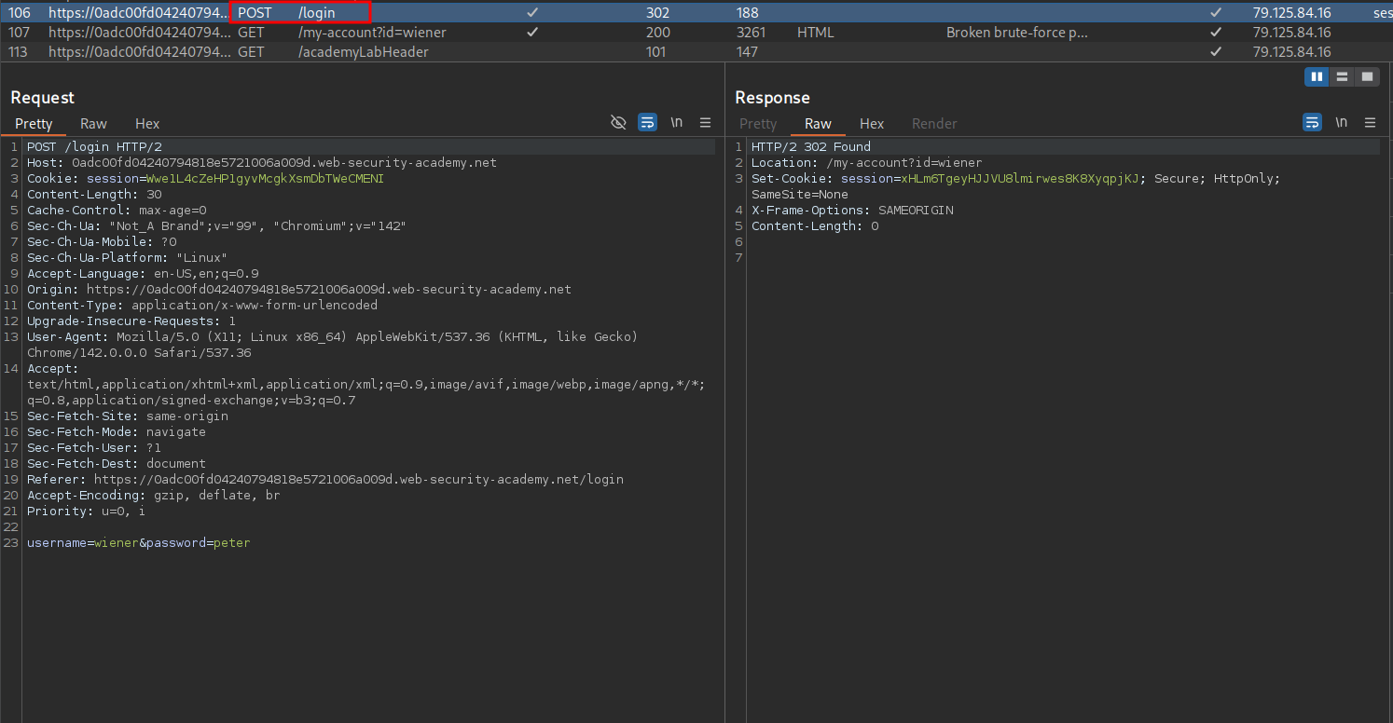Click the Location header line in Response
Screen dimensions: 1393x723
coord(866,163)
